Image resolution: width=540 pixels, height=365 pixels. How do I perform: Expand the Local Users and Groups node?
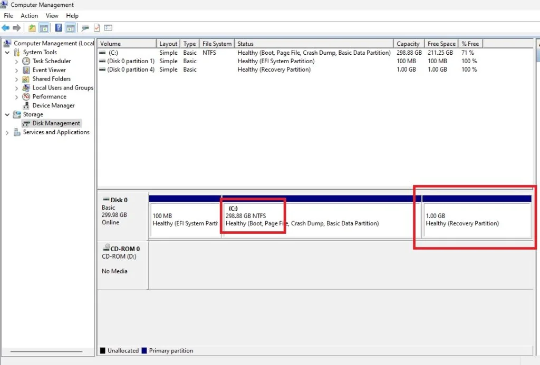[16, 88]
